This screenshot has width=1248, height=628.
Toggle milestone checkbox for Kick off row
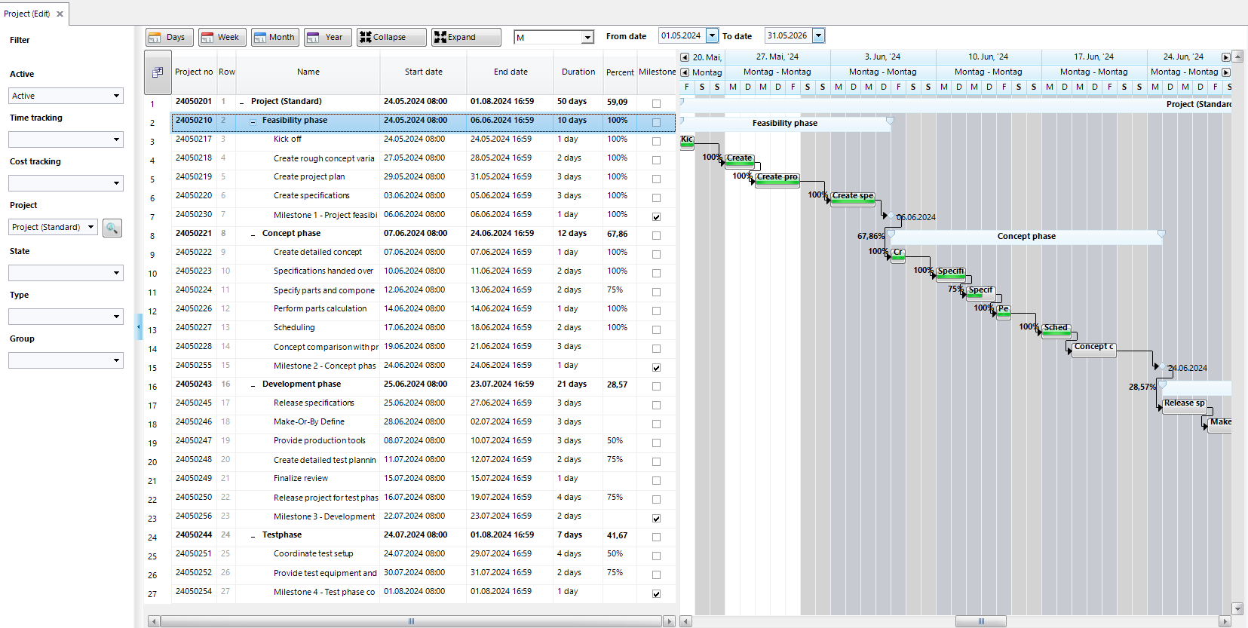point(656,142)
